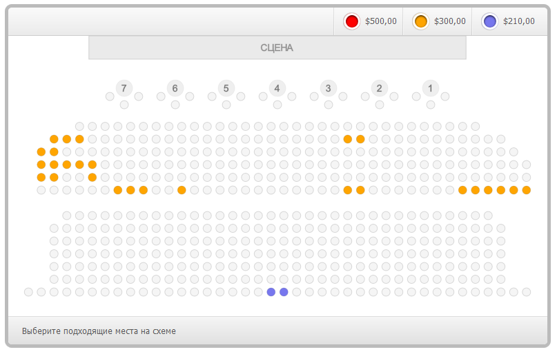This screenshot has height=354, width=557.
Task: Select the left blue $210 seat
Action: [271, 292]
